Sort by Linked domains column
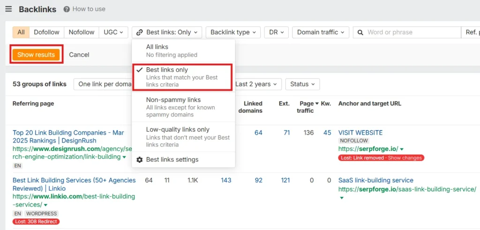This screenshot has height=230, width=480. click(250, 107)
